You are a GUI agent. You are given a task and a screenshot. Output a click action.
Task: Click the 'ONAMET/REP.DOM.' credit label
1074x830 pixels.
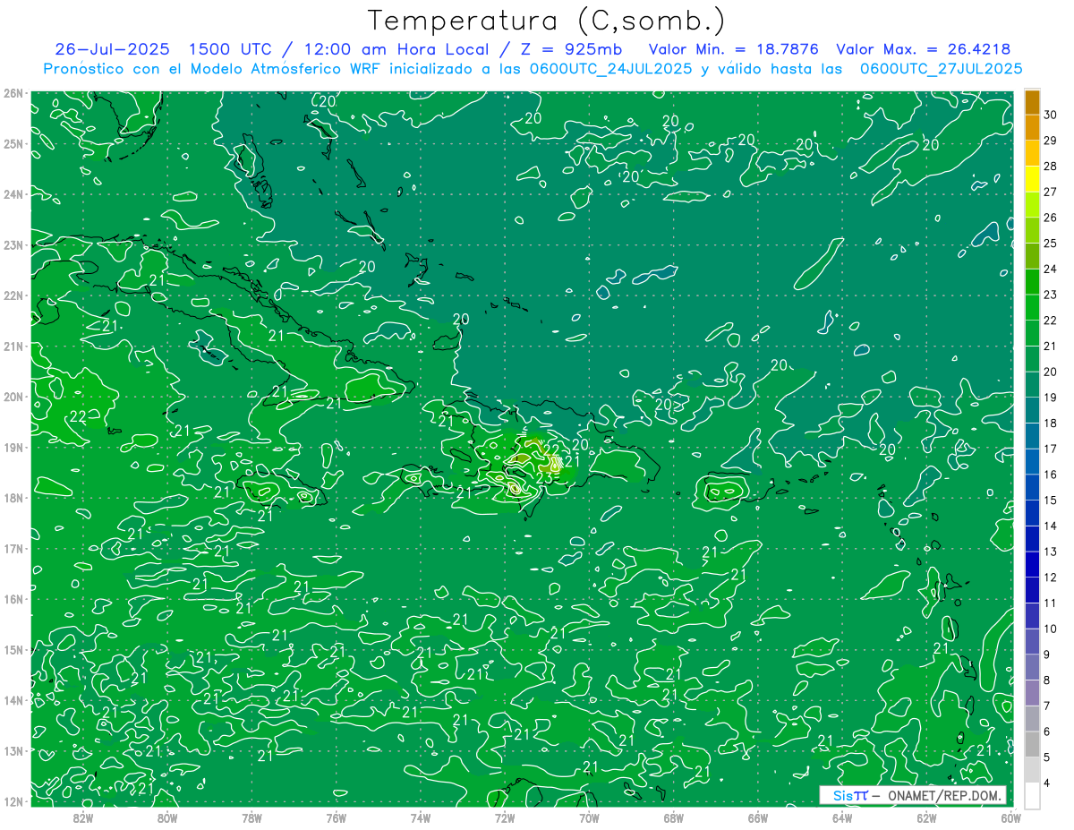tap(942, 795)
